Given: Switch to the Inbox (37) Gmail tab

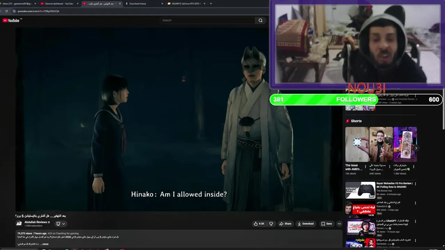Looking at the screenshot, I should tap(17, 3).
